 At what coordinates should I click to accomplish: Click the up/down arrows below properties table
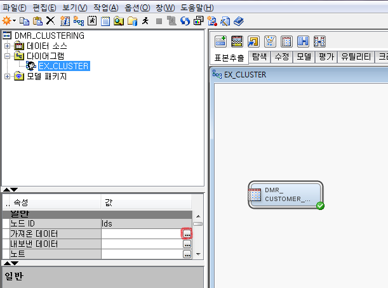11,263
